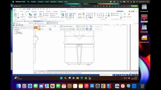This screenshot has height=90, width=161.
Task: Select Piano di taglio
Action: 54,13
